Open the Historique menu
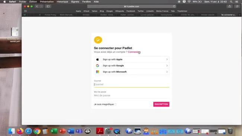 pyautogui.click(x=62, y=2)
